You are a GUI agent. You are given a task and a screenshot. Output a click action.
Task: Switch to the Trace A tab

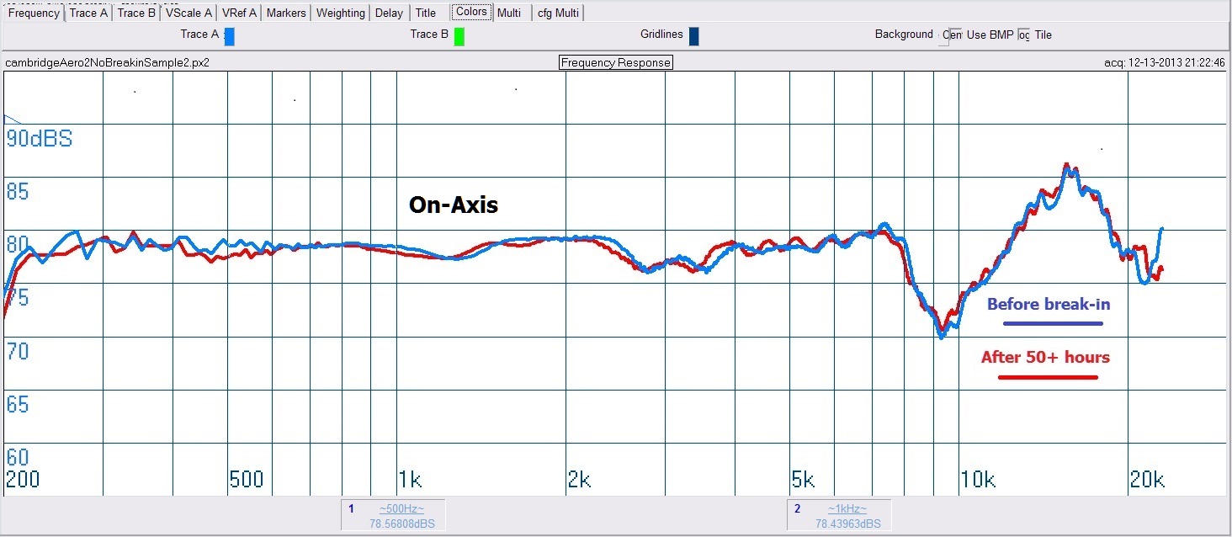(x=88, y=13)
